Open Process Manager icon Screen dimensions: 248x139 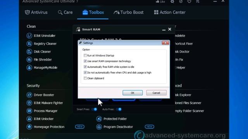pyautogui.click(x=29, y=111)
